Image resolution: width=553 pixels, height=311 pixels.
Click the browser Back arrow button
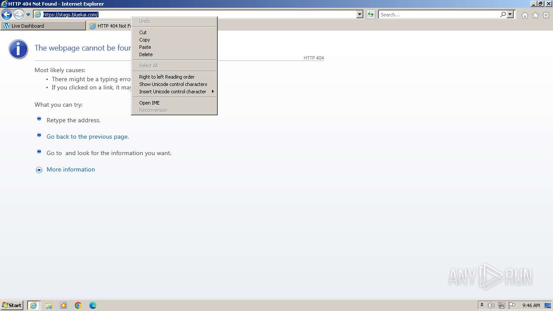click(x=6, y=14)
